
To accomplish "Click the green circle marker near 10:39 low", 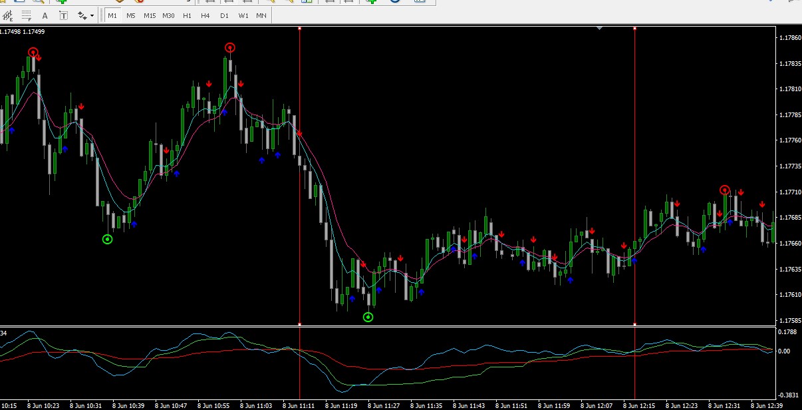I will click(108, 239).
